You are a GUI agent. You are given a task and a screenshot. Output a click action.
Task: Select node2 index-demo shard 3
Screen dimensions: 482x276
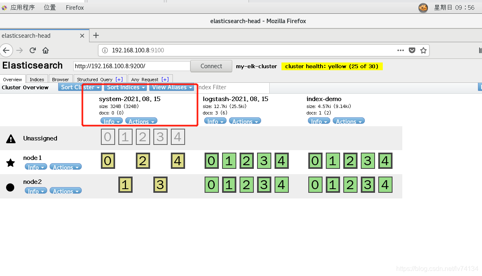[368, 185]
